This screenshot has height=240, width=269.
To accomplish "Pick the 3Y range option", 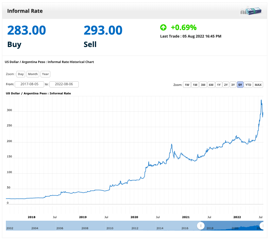I will coord(233,85).
